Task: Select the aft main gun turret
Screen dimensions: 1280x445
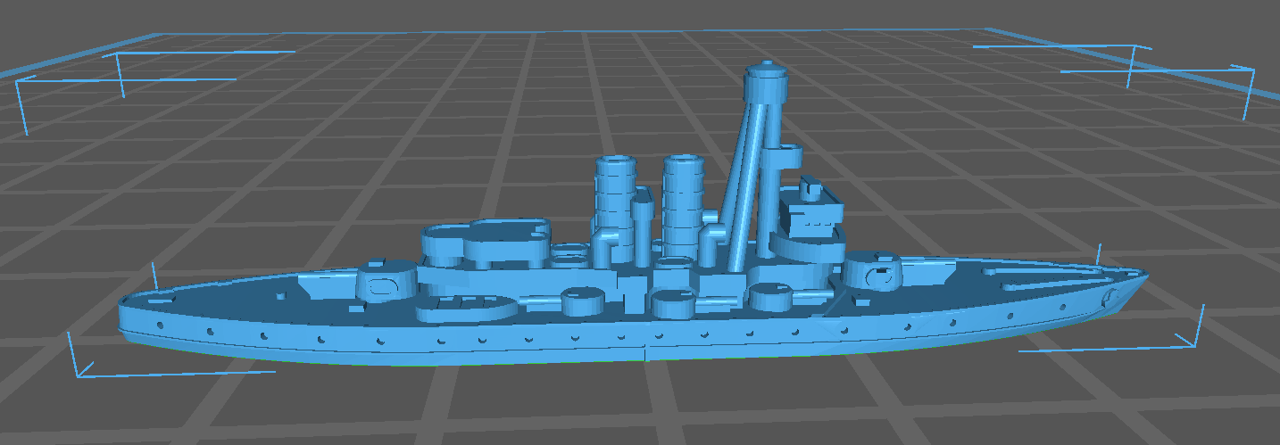Action: coord(386,282)
